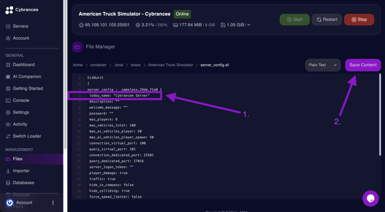Click the force_speed_limiter: false line
This screenshot has width=385, height=212.
point(115,197)
